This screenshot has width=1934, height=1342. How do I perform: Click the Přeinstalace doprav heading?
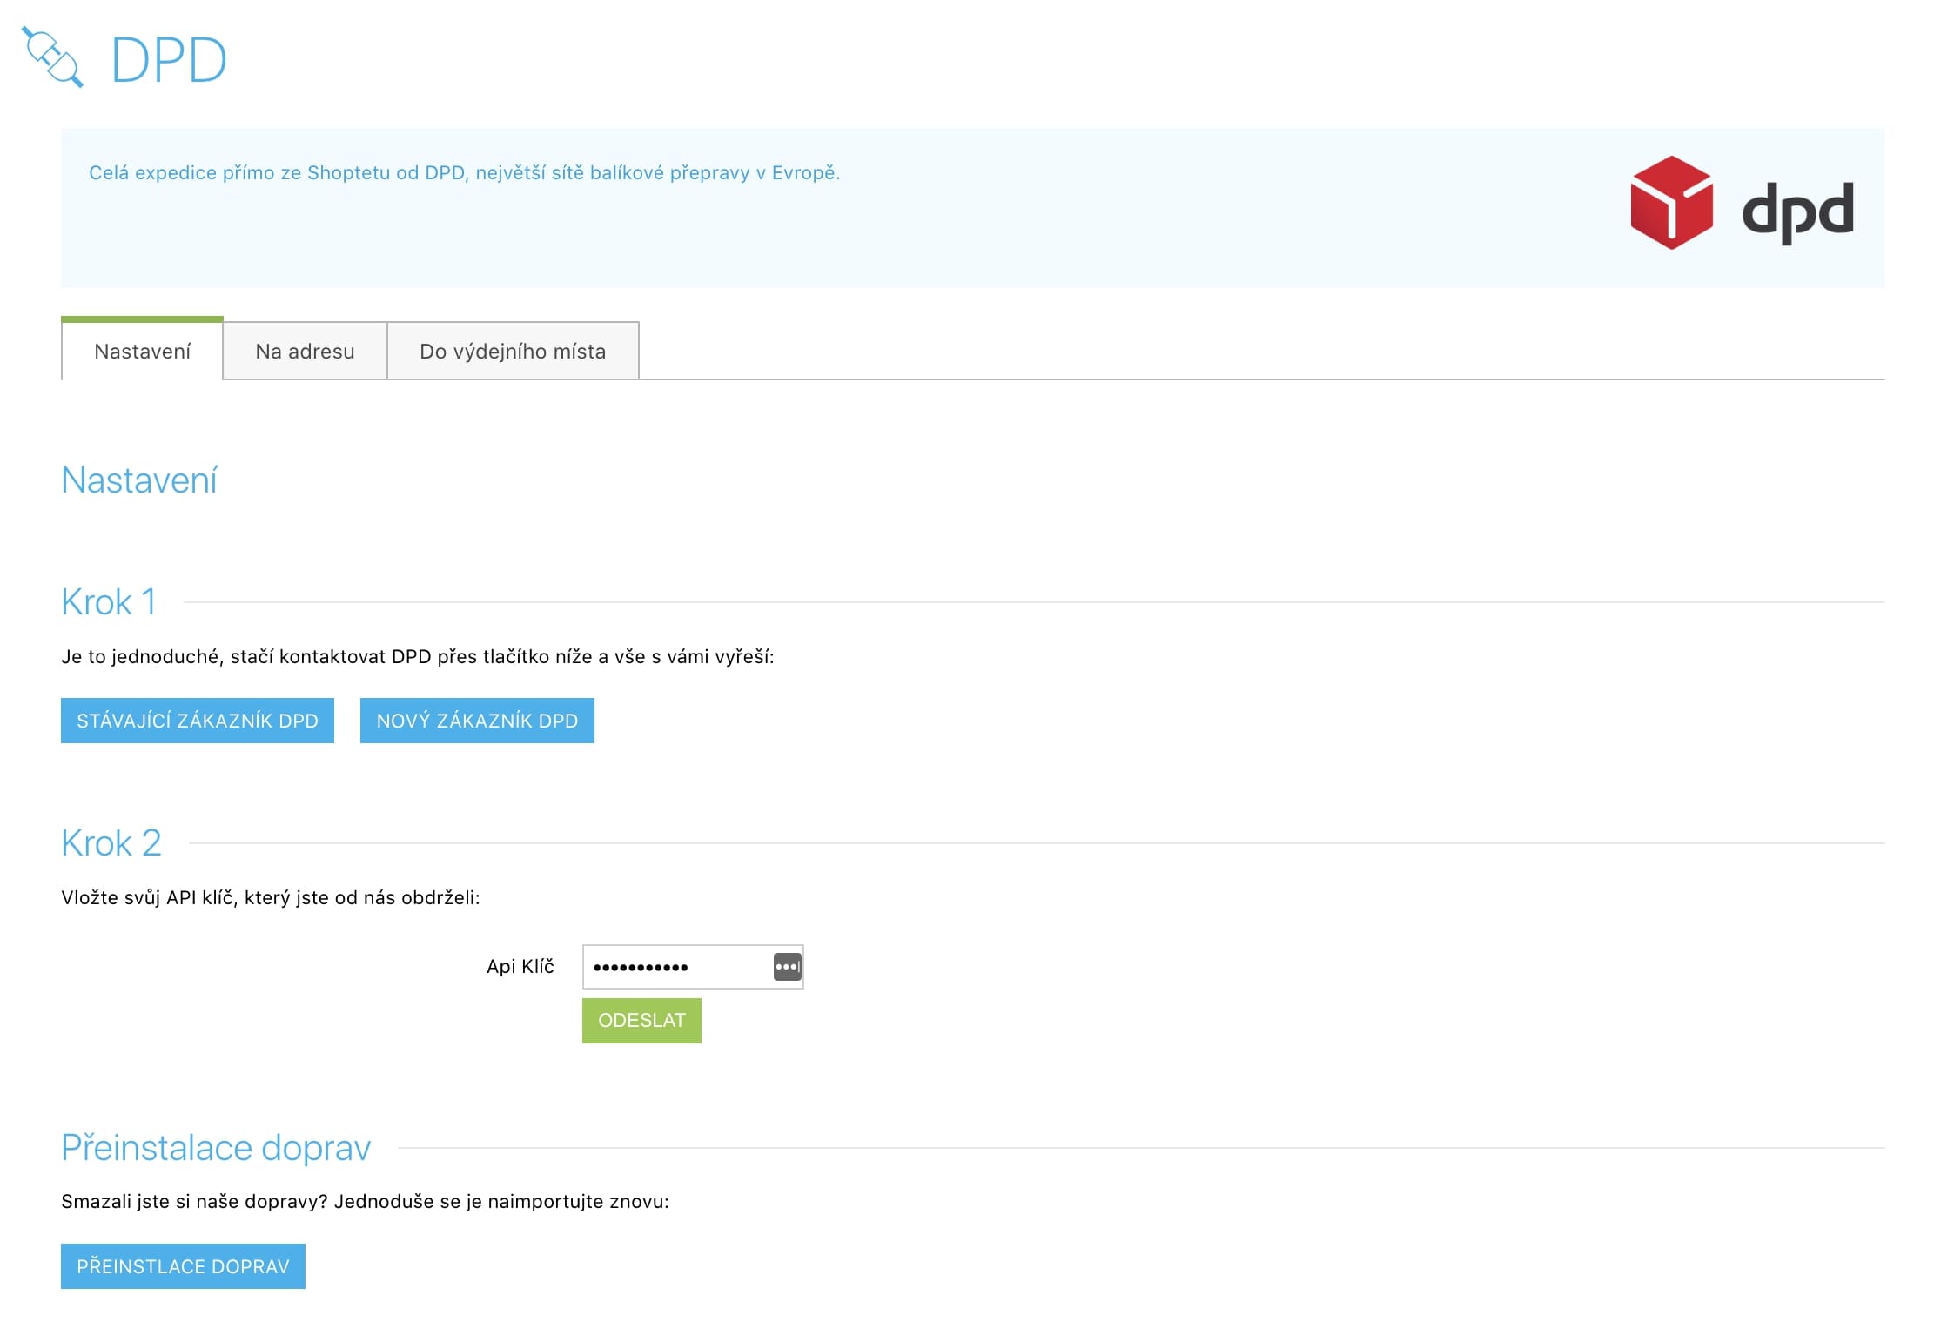click(x=216, y=1148)
